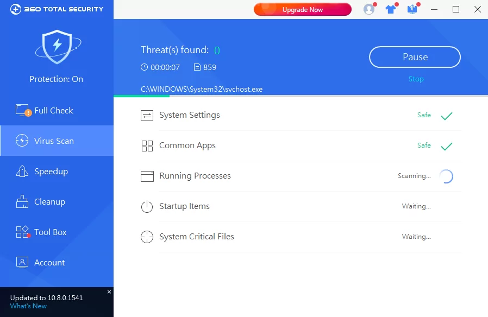The width and height of the screenshot is (488, 317).
Task: Go to the Speedup section
Action: click(x=57, y=171)
